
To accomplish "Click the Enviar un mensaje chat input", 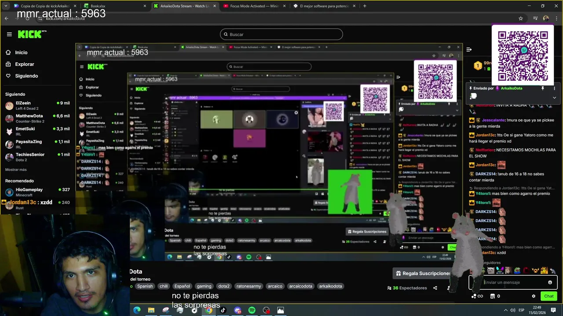I will tap(512, 282).
